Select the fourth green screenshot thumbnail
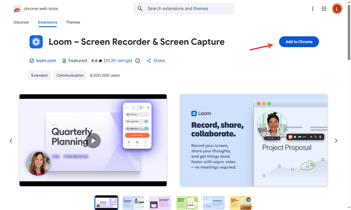This screenshot has height=210, width=351. (187, 202)
